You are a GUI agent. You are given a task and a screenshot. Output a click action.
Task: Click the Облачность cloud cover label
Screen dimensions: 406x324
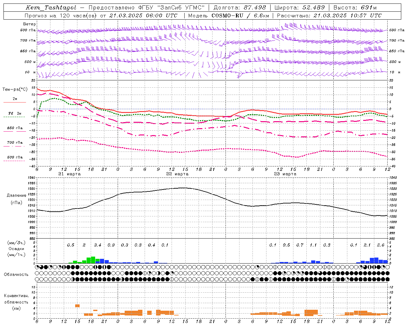point(16,274)
